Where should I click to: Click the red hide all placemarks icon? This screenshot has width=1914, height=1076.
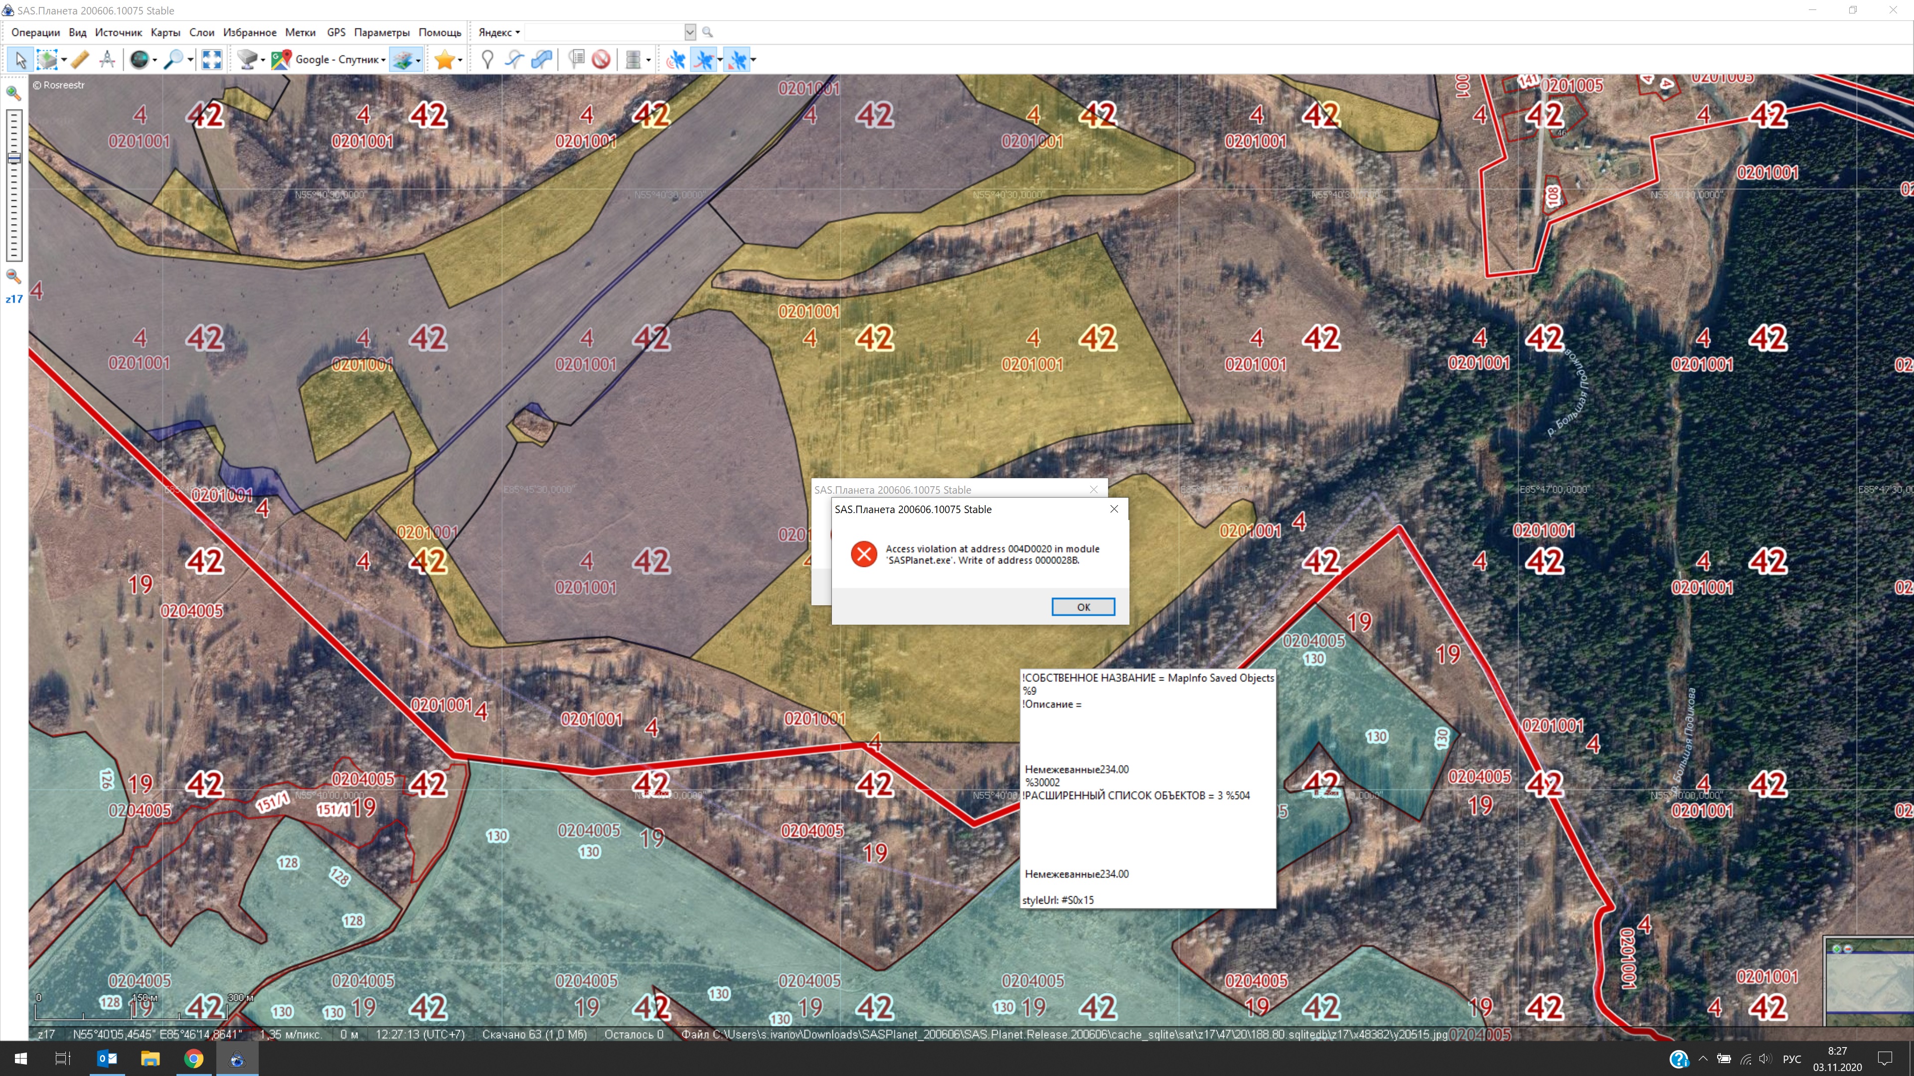pyautogui.click(x=601, y=59)
